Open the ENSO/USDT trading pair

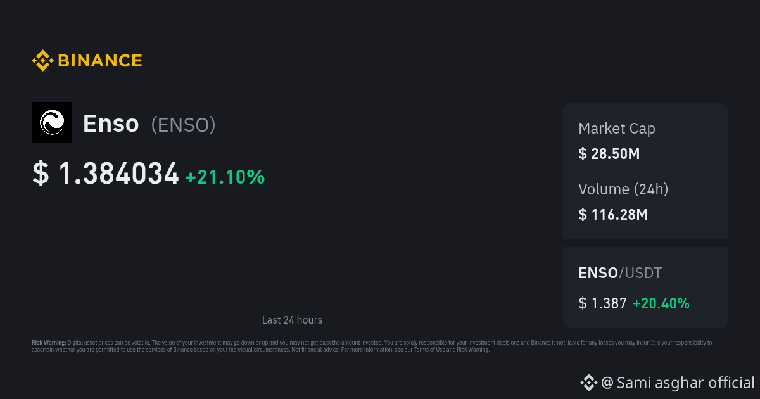pos(619,273)
